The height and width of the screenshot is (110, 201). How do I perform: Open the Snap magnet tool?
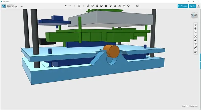128,6
